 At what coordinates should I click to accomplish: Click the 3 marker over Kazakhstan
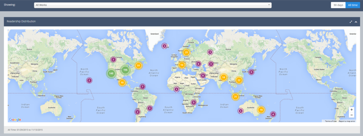click(211, 64)
